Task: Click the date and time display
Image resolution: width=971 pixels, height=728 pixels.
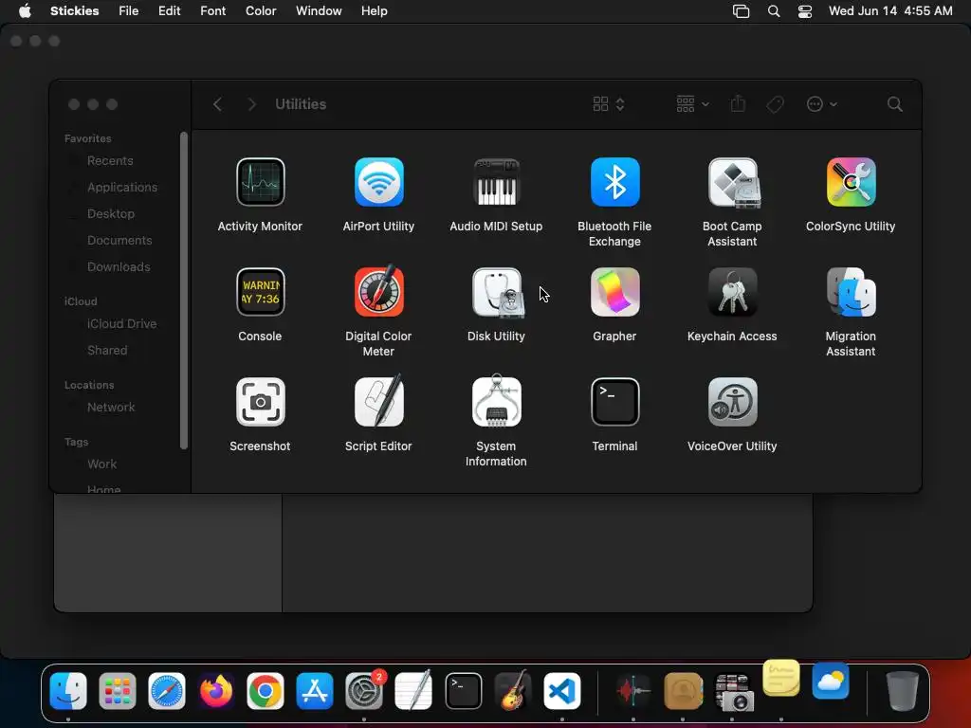Action: tap(890, 11)
